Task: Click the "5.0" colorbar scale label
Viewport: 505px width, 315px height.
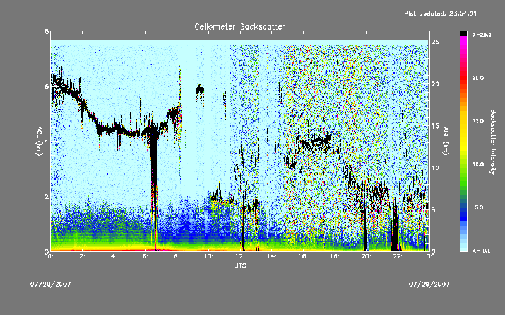Action: pos(479,207)
